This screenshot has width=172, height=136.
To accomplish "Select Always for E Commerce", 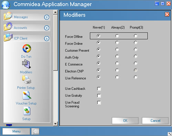I will 117,63.
